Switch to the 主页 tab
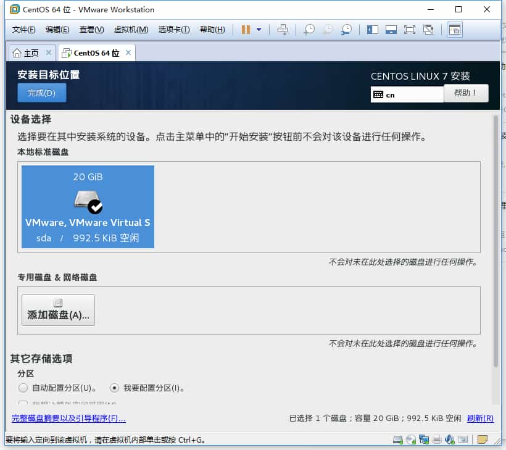This screenshot has width=506, height=450. [x=27, y=53]
